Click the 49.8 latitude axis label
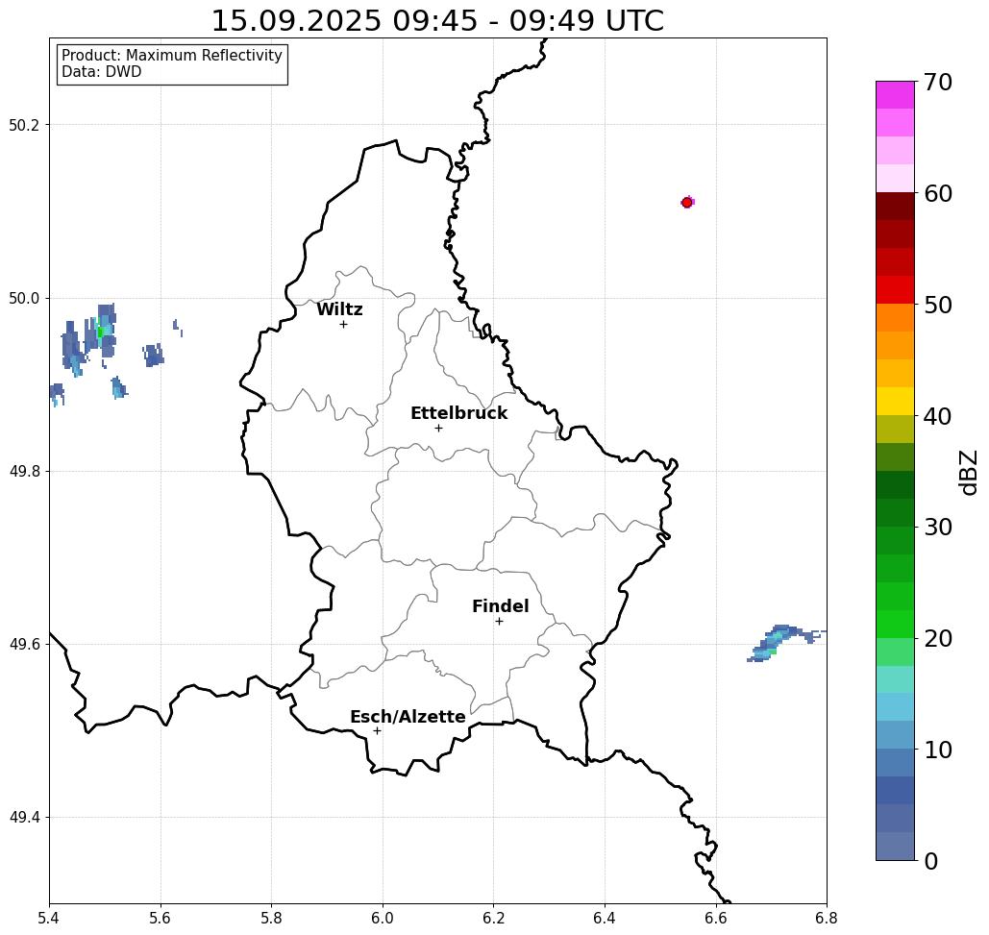The height and width of the screenshot is (935, 989). (24, 472)
